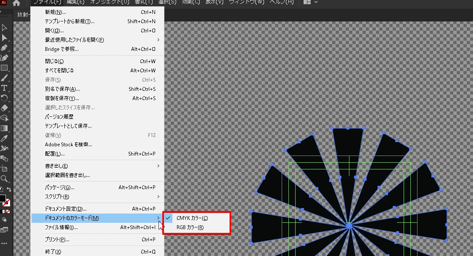473x256 pixels.
Task: Open the workspace switcher icon
Action: [x=307, y=2]
